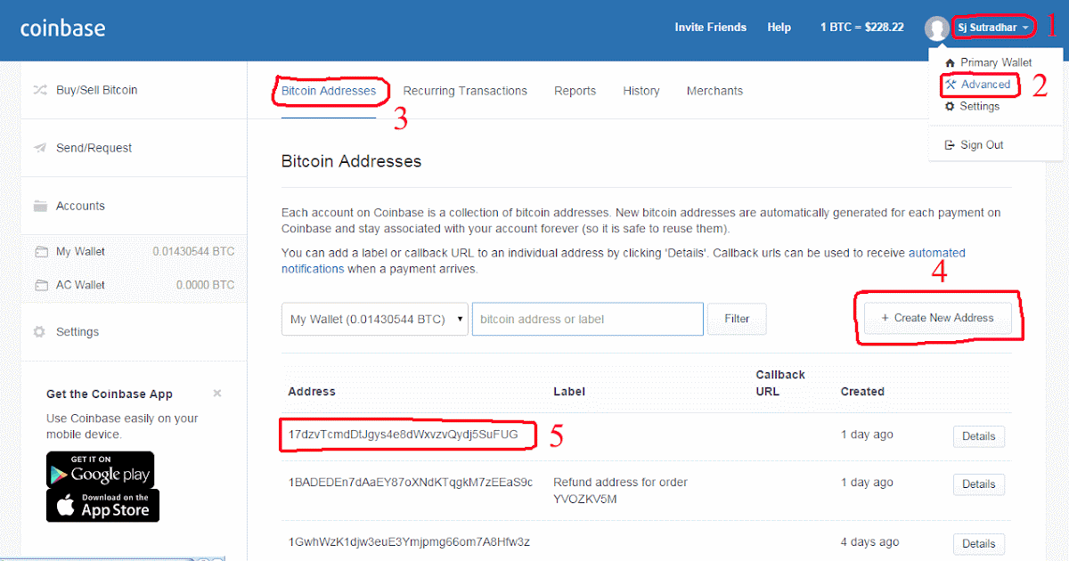The height and width of the screenshot is (561, 1069).
Task: Click the Settings gear icon in sidebar
Action: (x=39, y=331)
